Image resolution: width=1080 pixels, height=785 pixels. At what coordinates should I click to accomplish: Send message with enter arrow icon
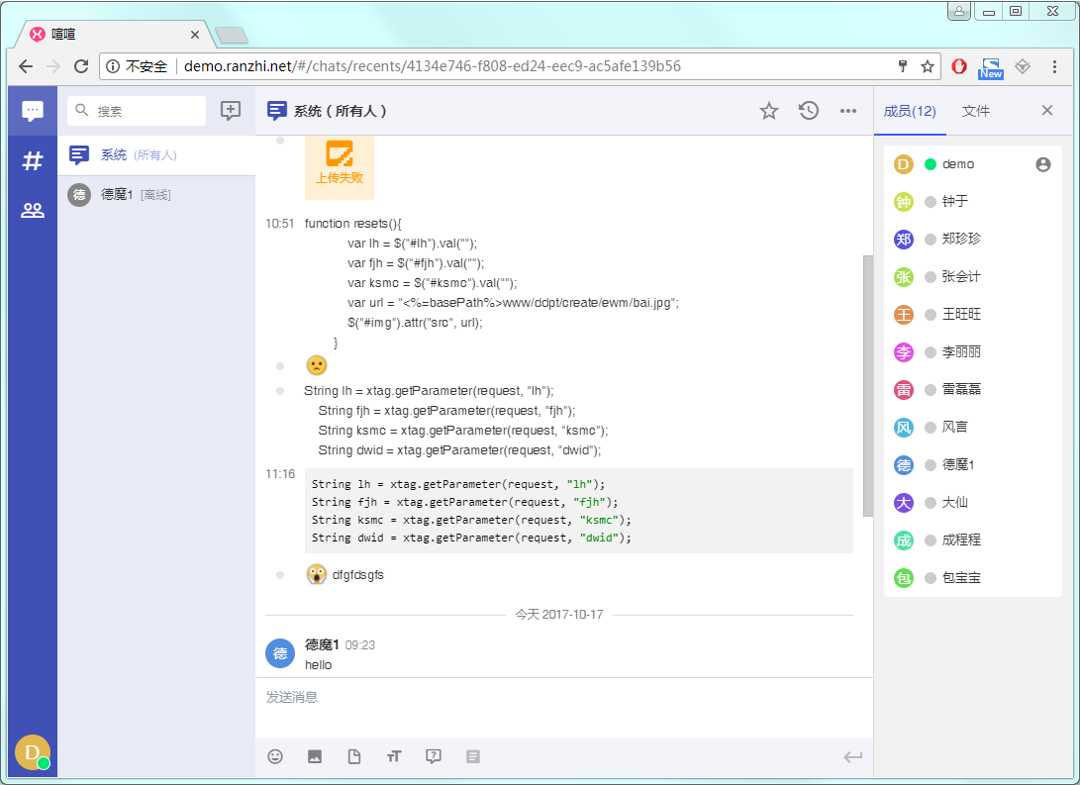(852, 757)
